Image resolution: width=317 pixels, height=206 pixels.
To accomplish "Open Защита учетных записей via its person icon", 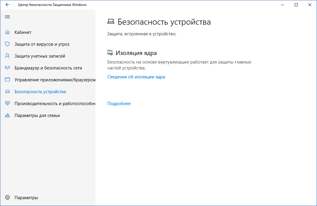I will point(7,56).
